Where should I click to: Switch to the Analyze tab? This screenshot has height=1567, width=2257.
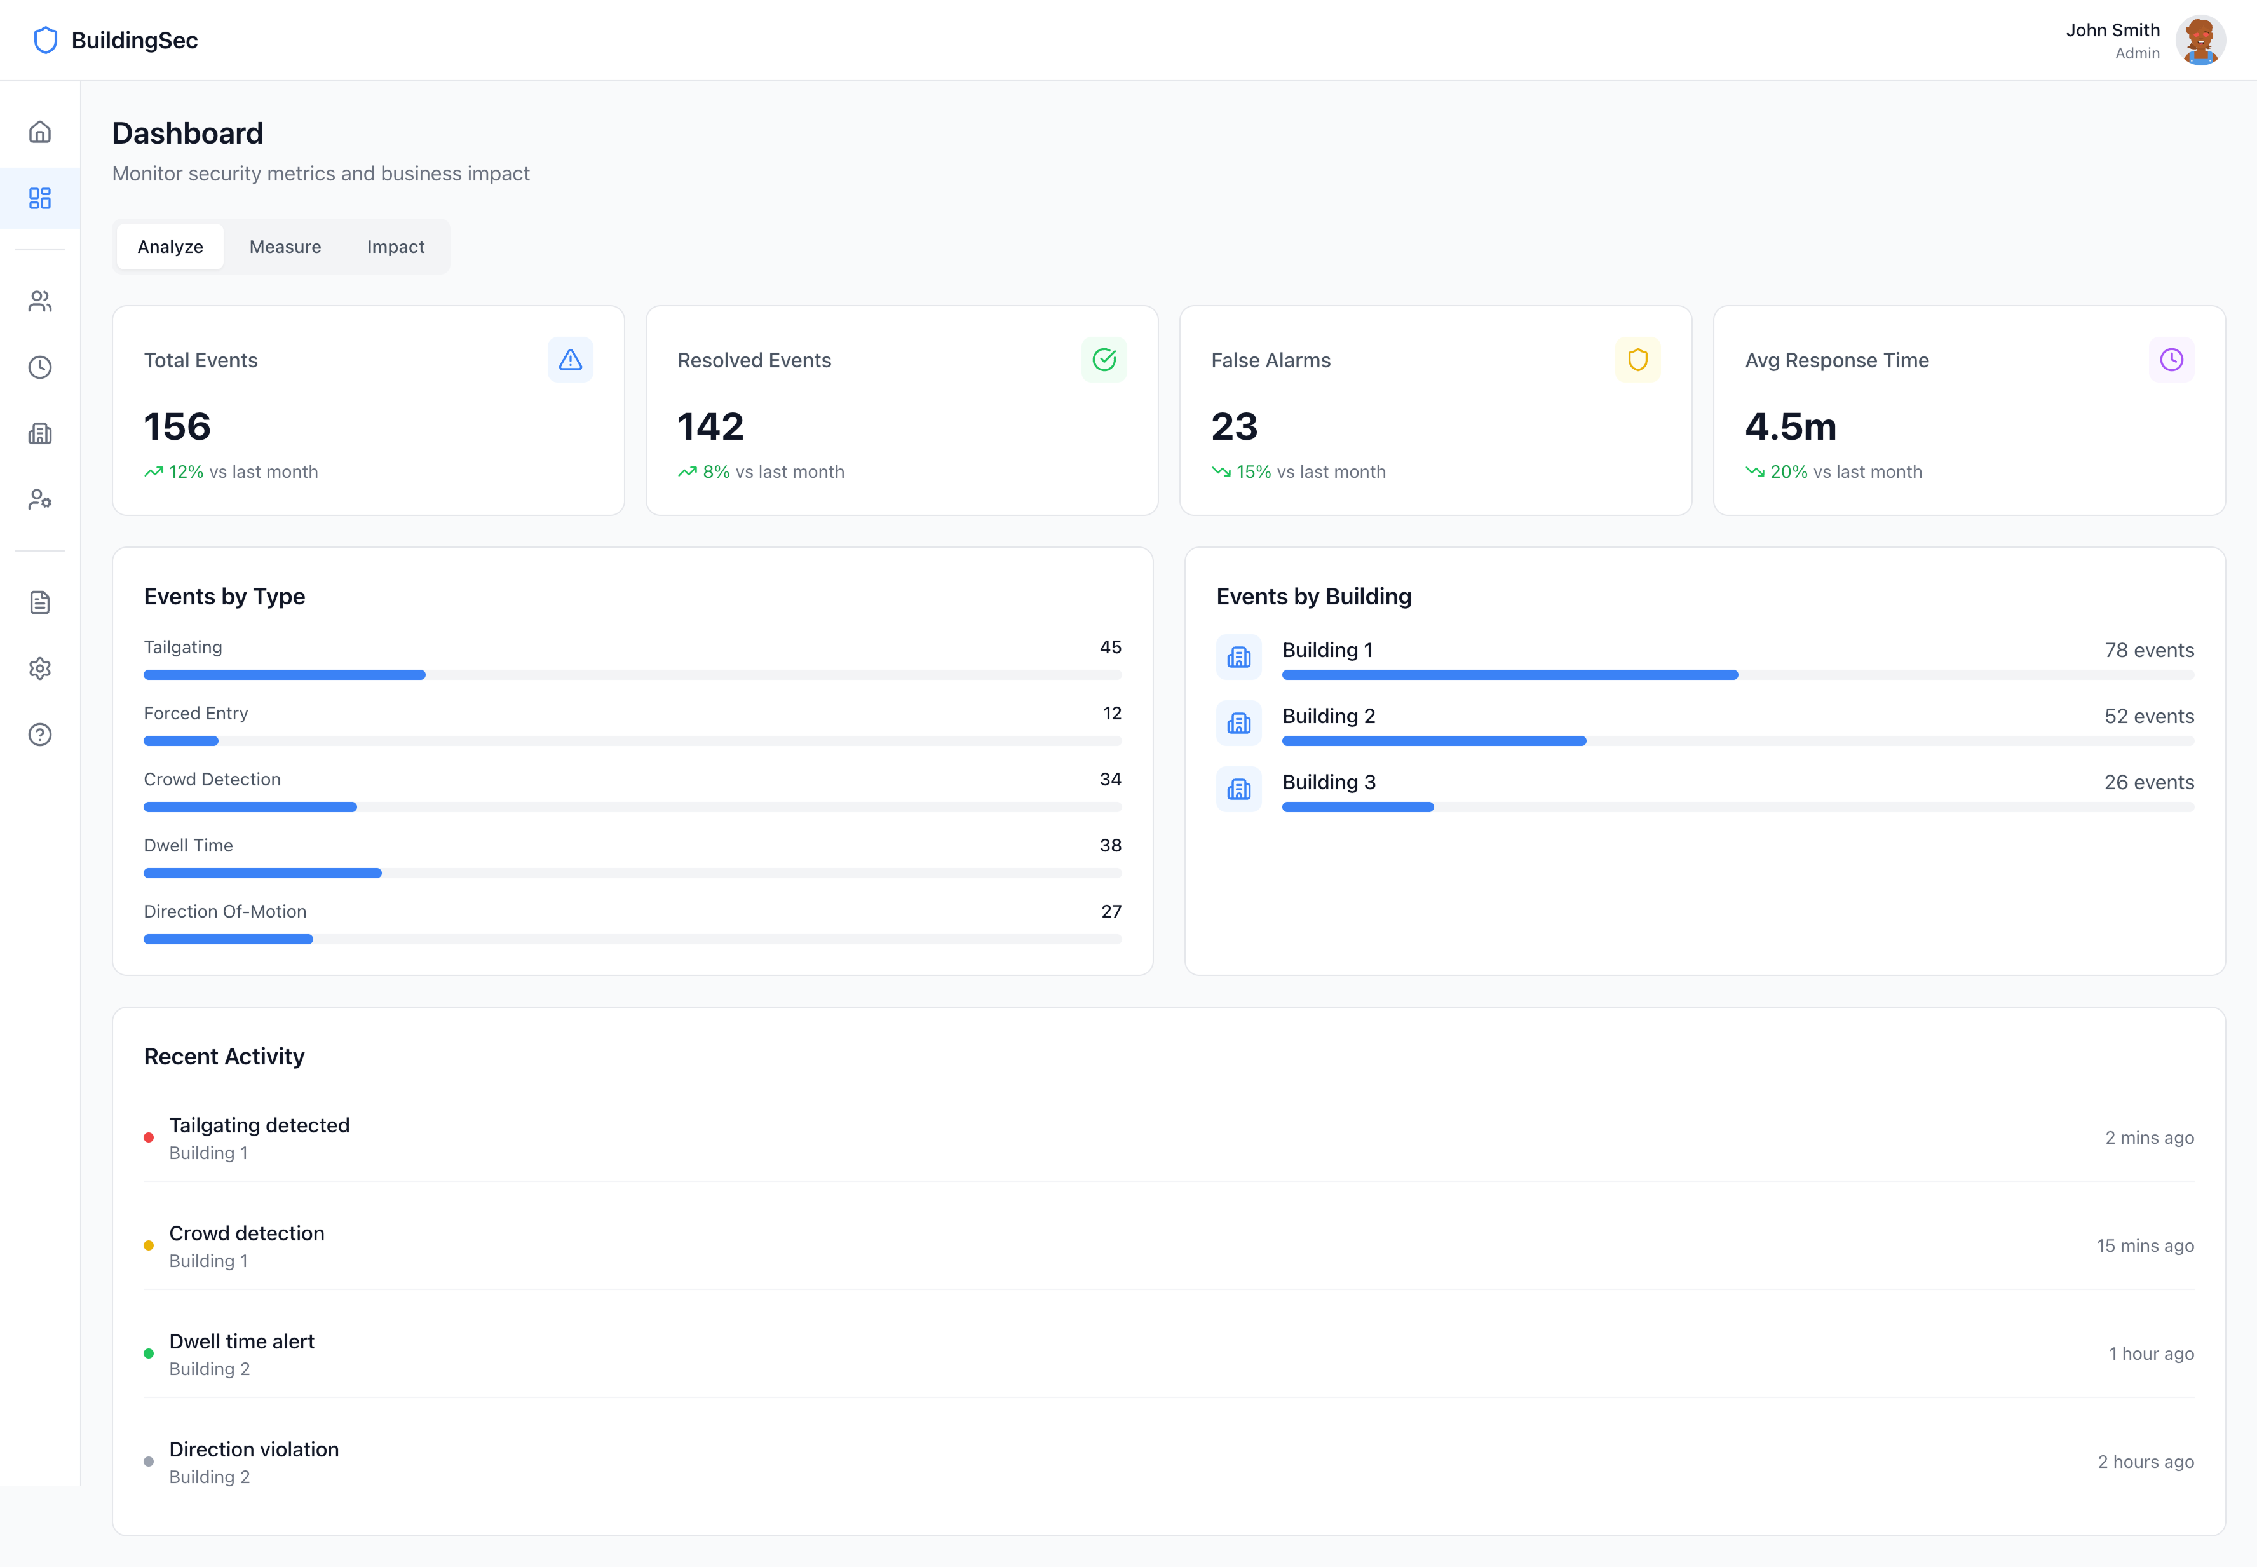[170, 247]
